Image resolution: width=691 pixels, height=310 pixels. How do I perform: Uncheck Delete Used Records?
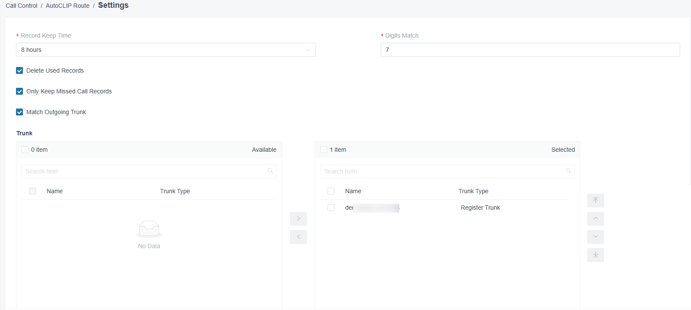click(x=19, y=70)
